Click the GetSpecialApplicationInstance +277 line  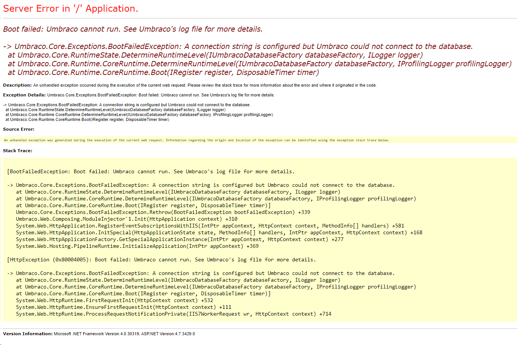click(x=179, y=239)
